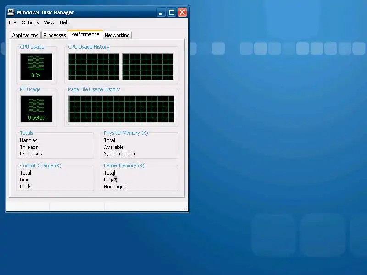Click Total under Physical Memory (K)
Image resolution: width=367 pixels, height=275 pixels.
[109, 140]
